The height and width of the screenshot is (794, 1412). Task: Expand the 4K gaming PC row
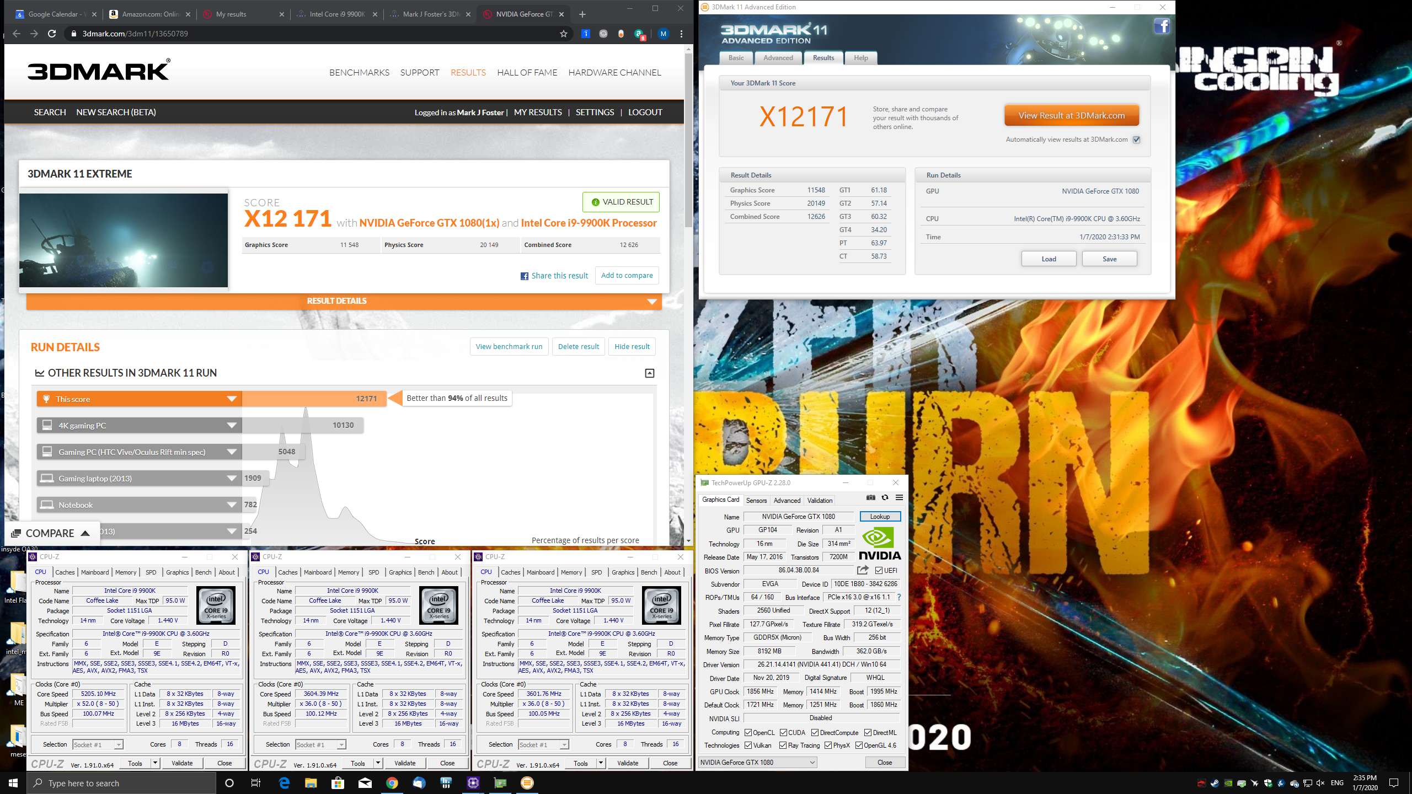click(232, 425)
